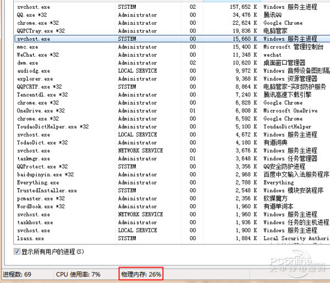Click the 腾讯高速下载引擎 description

[x=287, y=95]
